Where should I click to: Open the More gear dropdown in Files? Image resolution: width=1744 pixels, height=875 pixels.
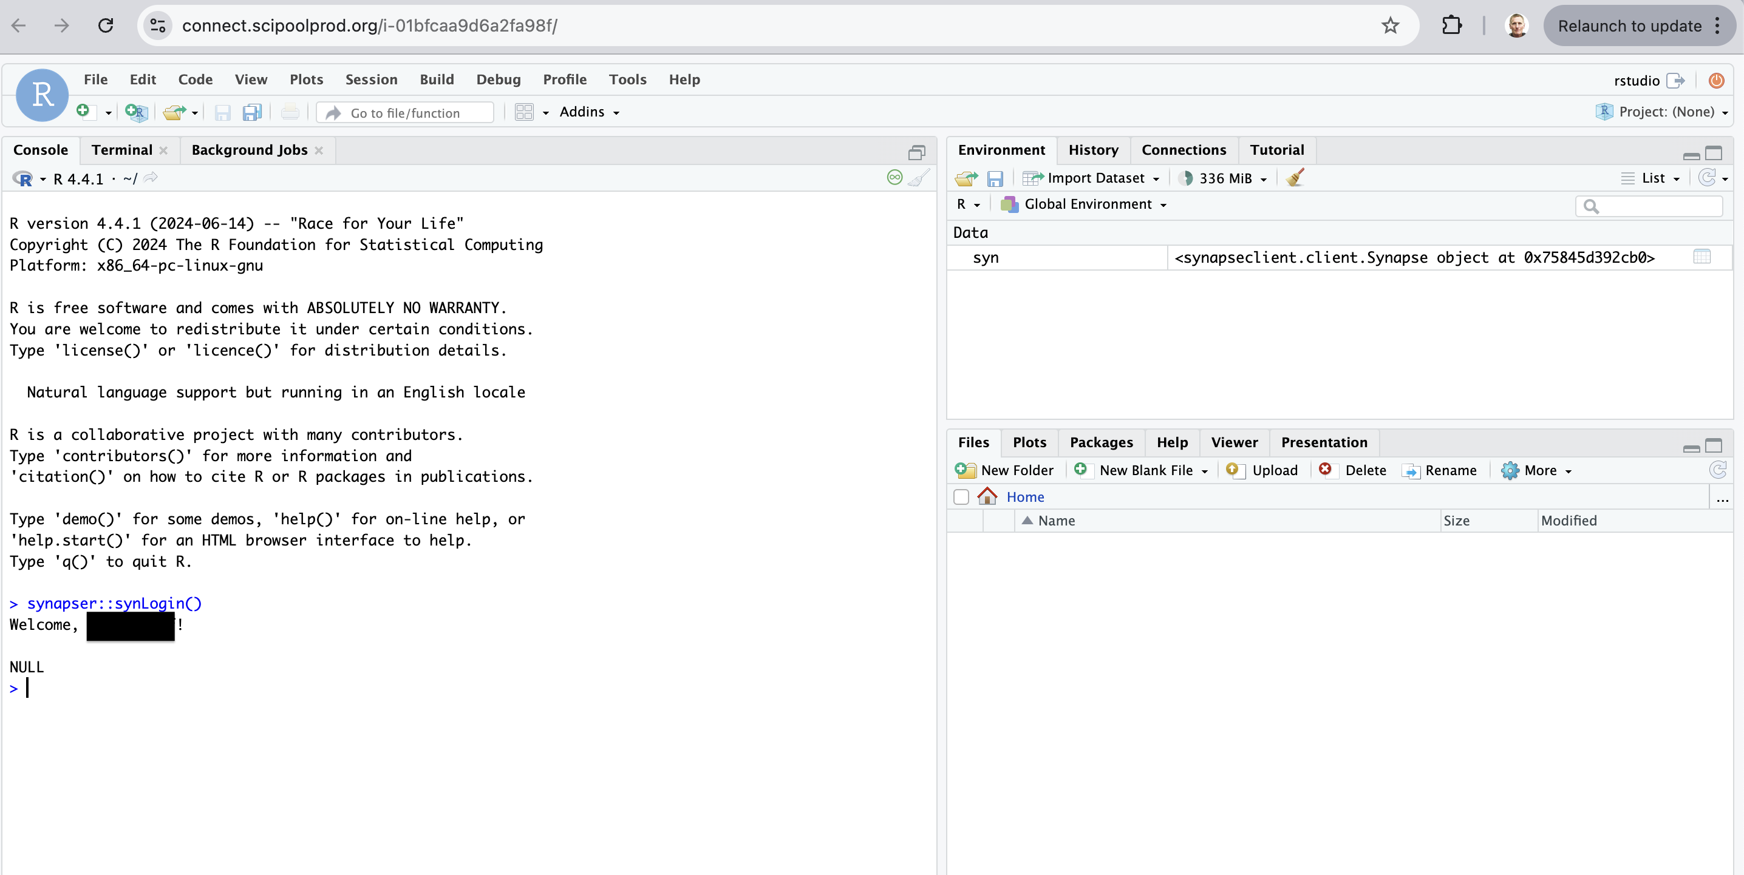1538,470
